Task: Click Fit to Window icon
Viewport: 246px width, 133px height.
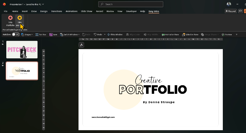Action: coord(109,34)
